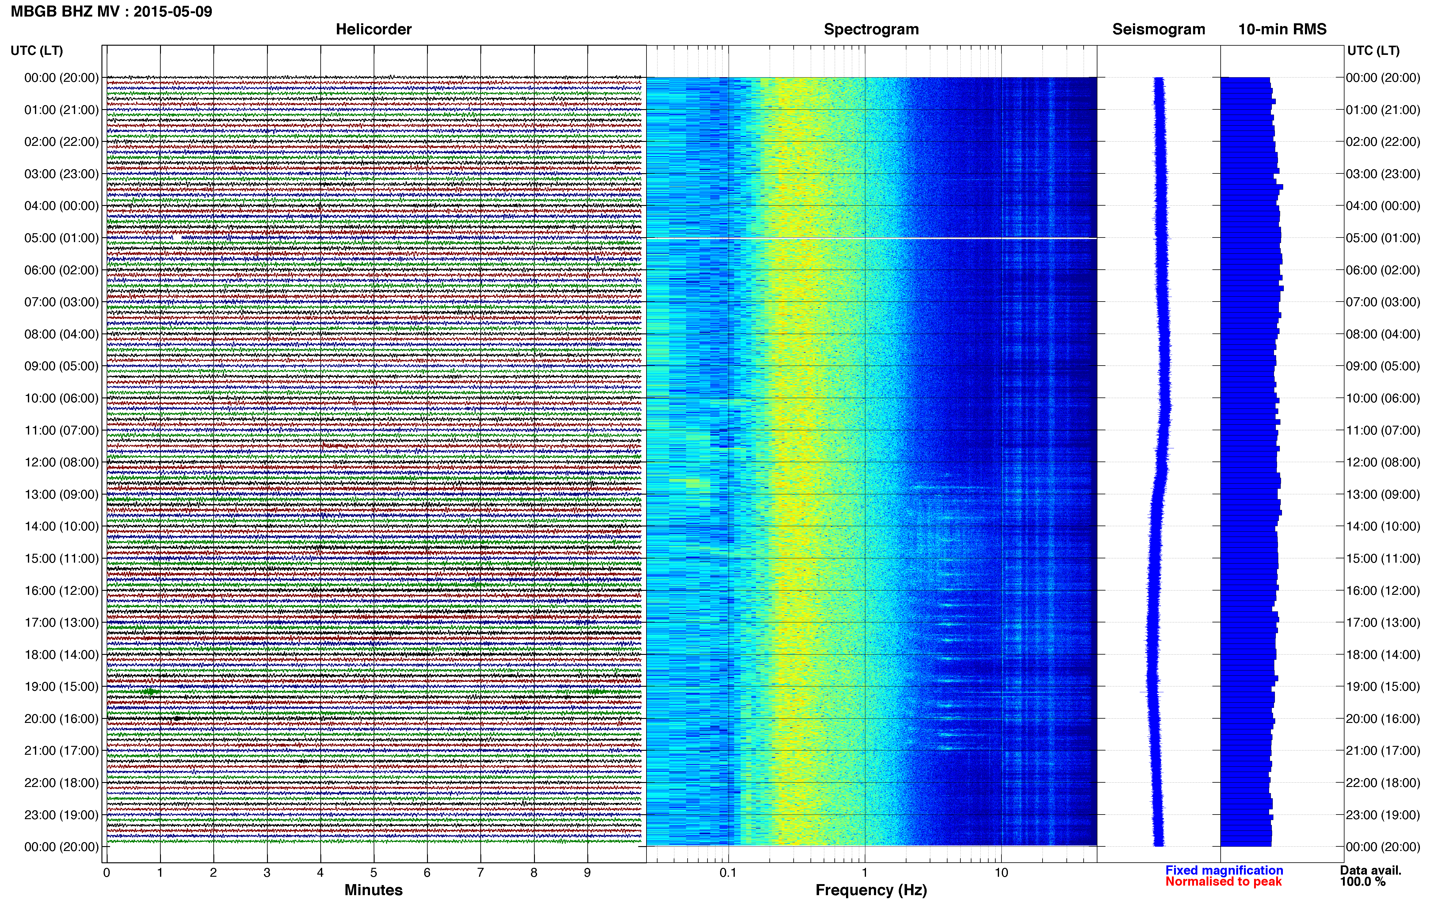Click left time label '15:00 (11:00)'
The image size is (1453, 908).
click(x=61, y=558)
